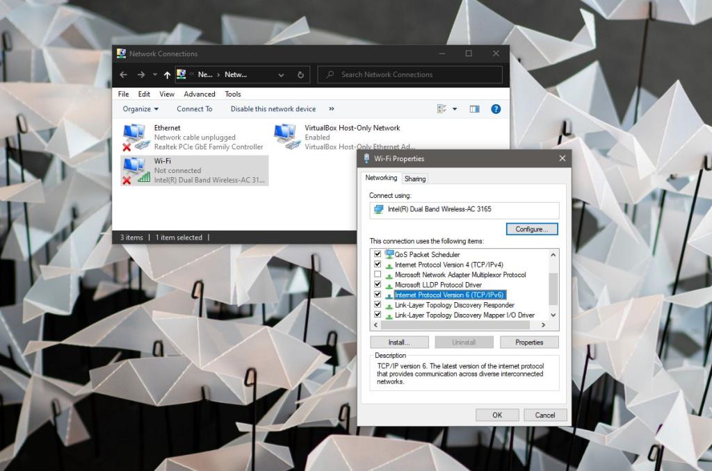712x471 pixels.
Task: Select the VirtualBox Host-Only Network icon
Action: (285, 132)
